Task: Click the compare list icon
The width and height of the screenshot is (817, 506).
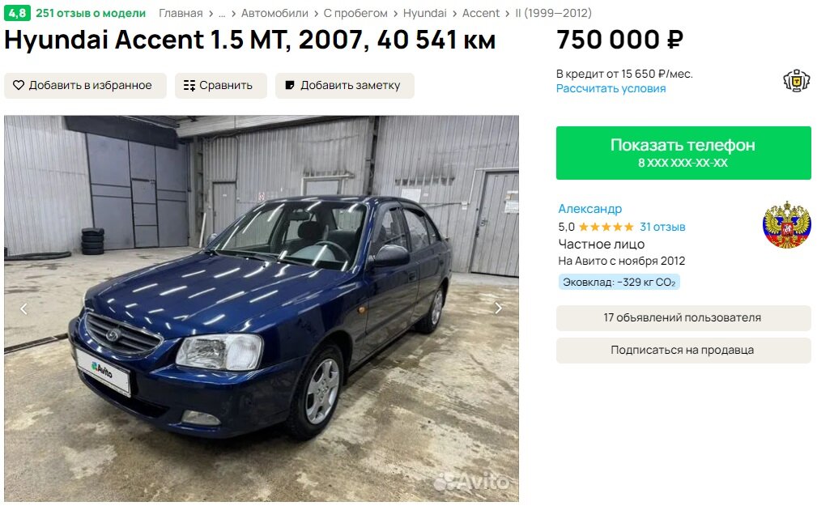Action: (189, 85)
